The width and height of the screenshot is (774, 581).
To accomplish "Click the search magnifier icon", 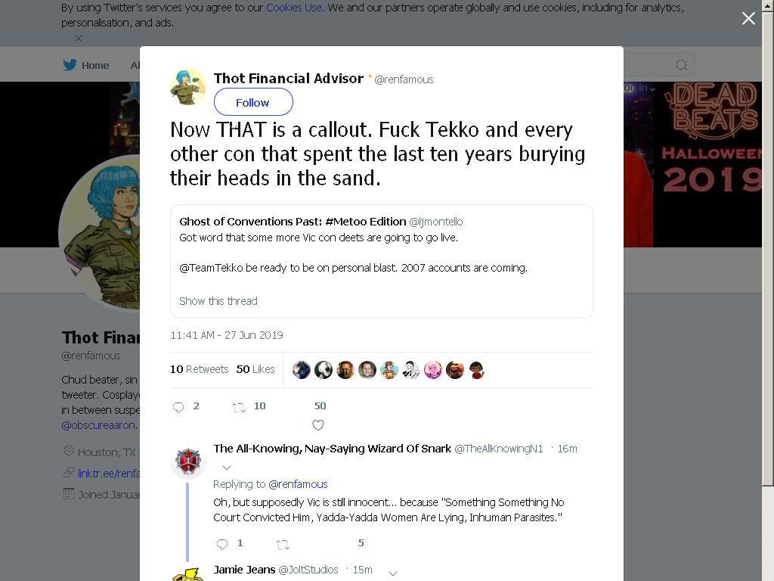I will pyautogui.click(x=681, y=65).
